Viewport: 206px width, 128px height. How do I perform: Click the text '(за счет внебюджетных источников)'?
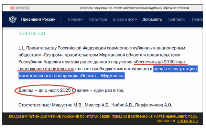point(112,69)
